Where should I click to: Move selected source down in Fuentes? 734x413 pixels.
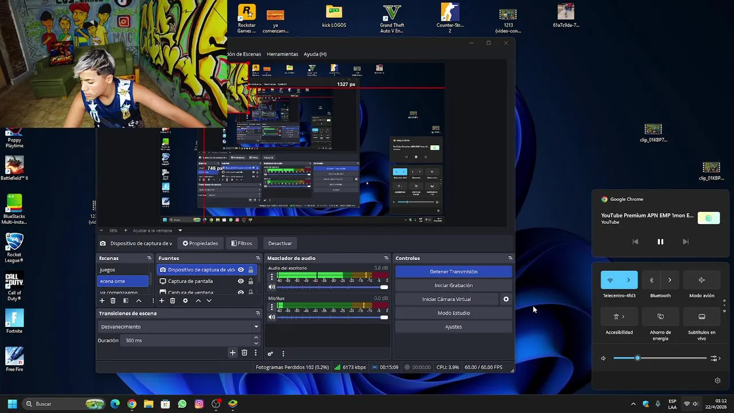tap(209, 301)
